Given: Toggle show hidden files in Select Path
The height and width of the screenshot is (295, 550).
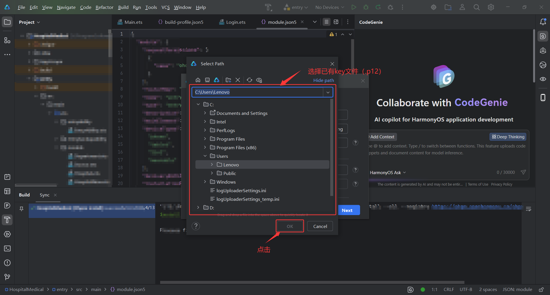Looking at the screenshot, I should tap(259, 80).
